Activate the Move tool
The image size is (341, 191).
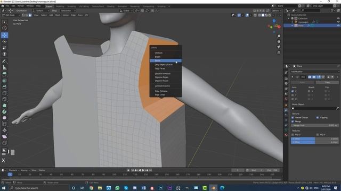tap(4, 36)
